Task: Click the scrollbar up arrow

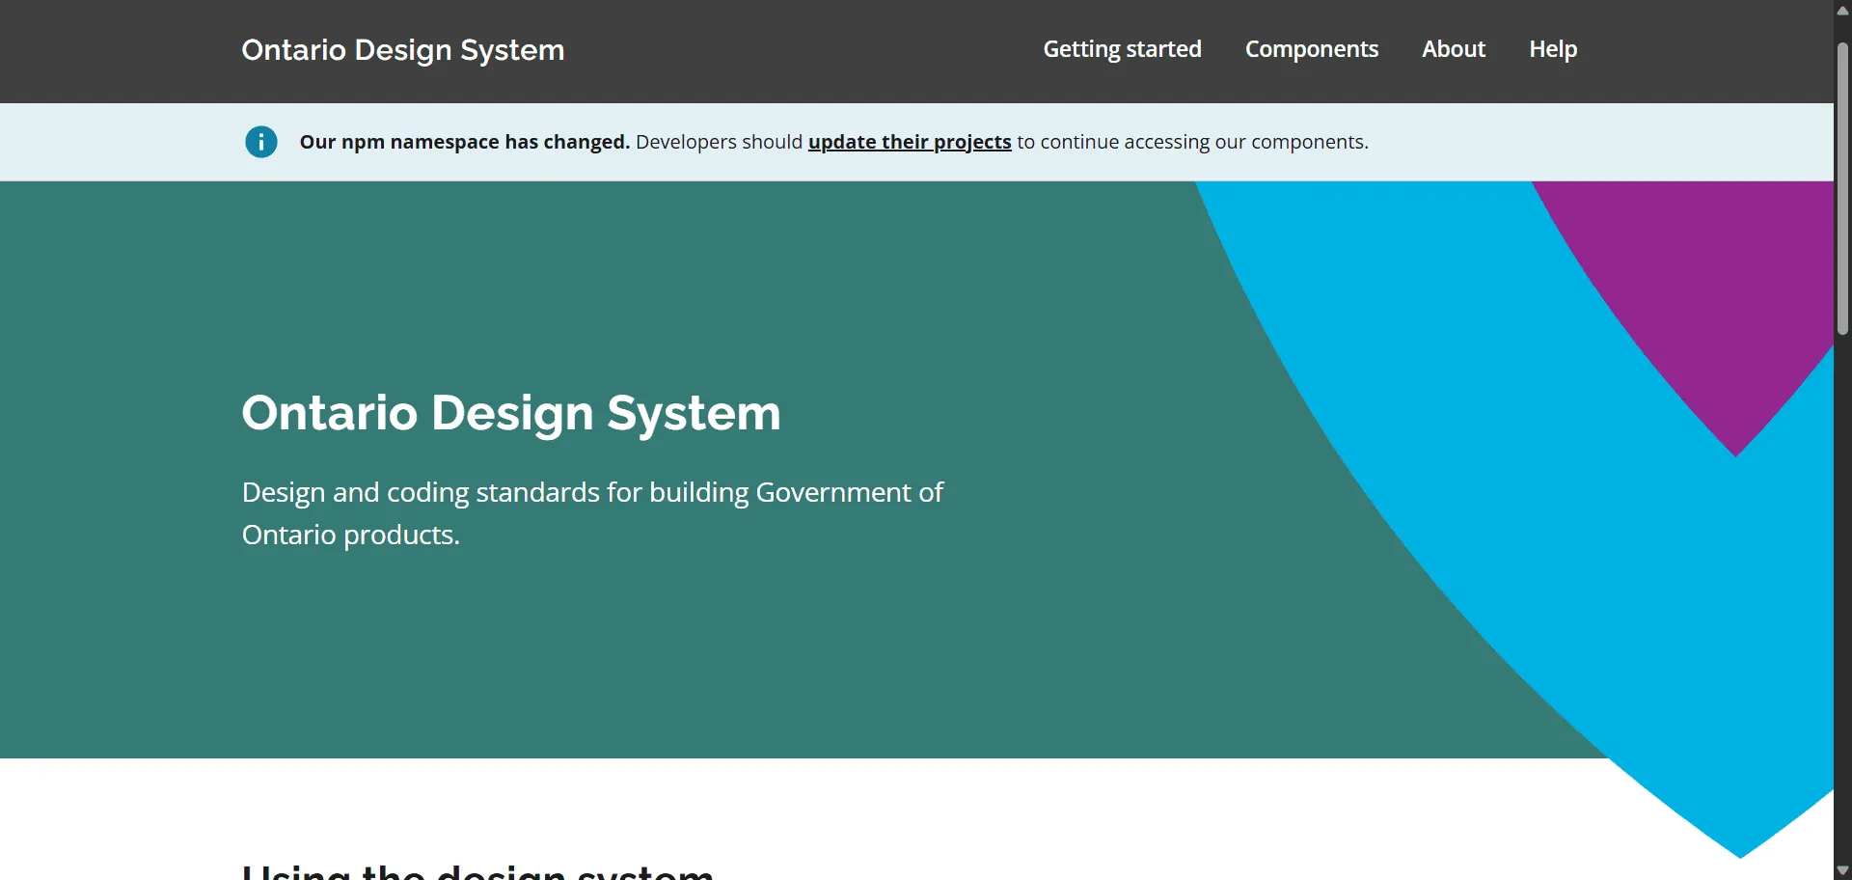Action: coord(1842,10)
